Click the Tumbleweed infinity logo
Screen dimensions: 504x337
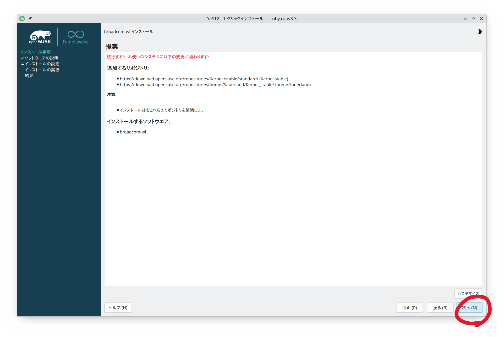75,37
